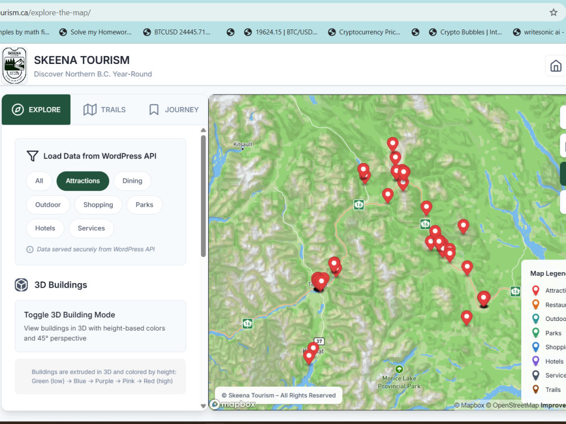The height and width of the screenshot is (424, 566).
Task: Click Shopping blue pin in legend
Action: (535, 346)
